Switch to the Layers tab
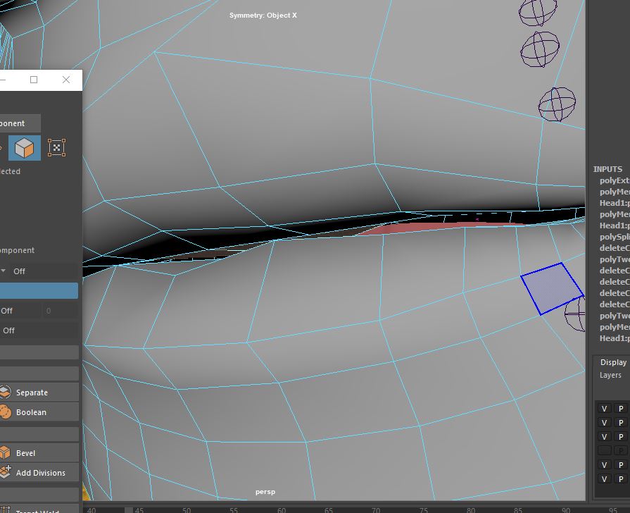The width and height of the screenshot is (630, 513). (610, 374)
